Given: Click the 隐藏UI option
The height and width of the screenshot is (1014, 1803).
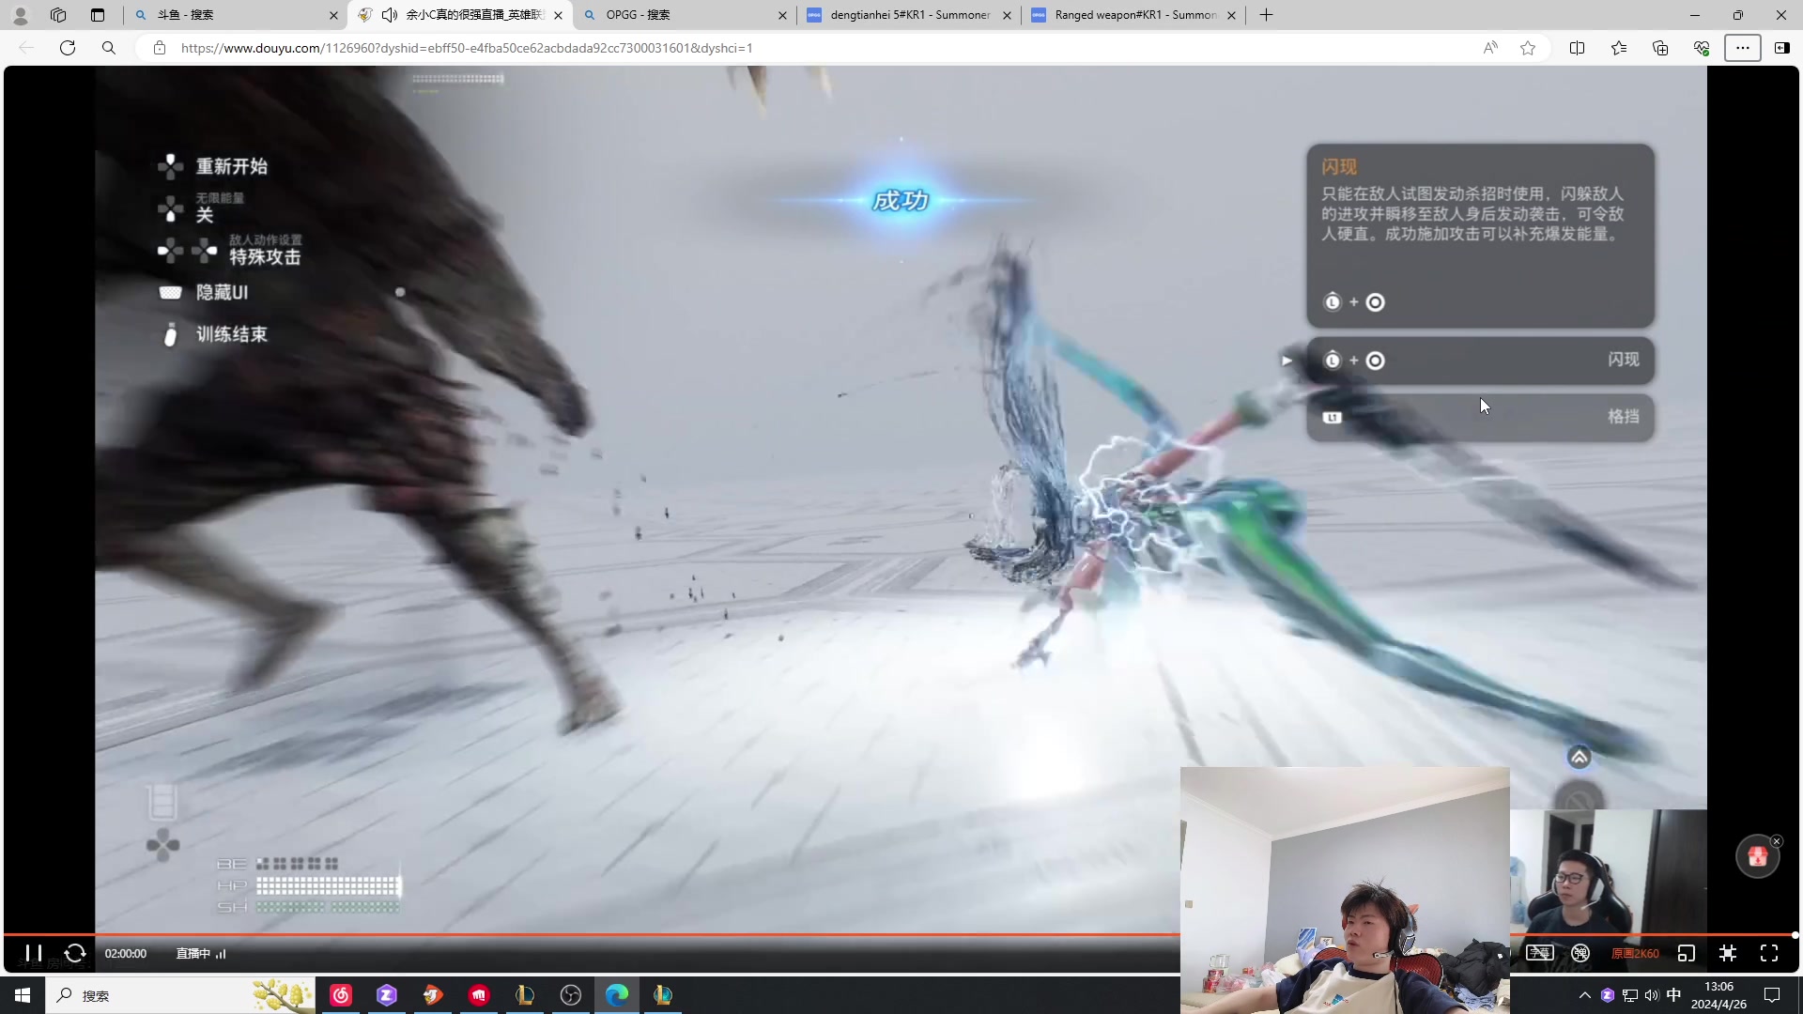Looking at the screenshot, I should point(222,292).
